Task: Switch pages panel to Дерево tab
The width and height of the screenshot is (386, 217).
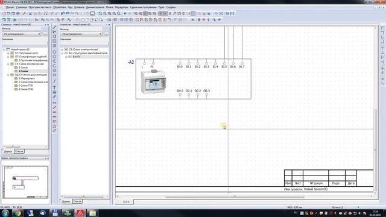Action: (8, 151)
